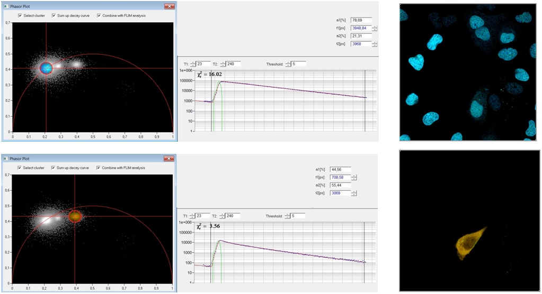
Task: Toggle Select cluster in upper Phasor Plot
Action: 20,16
